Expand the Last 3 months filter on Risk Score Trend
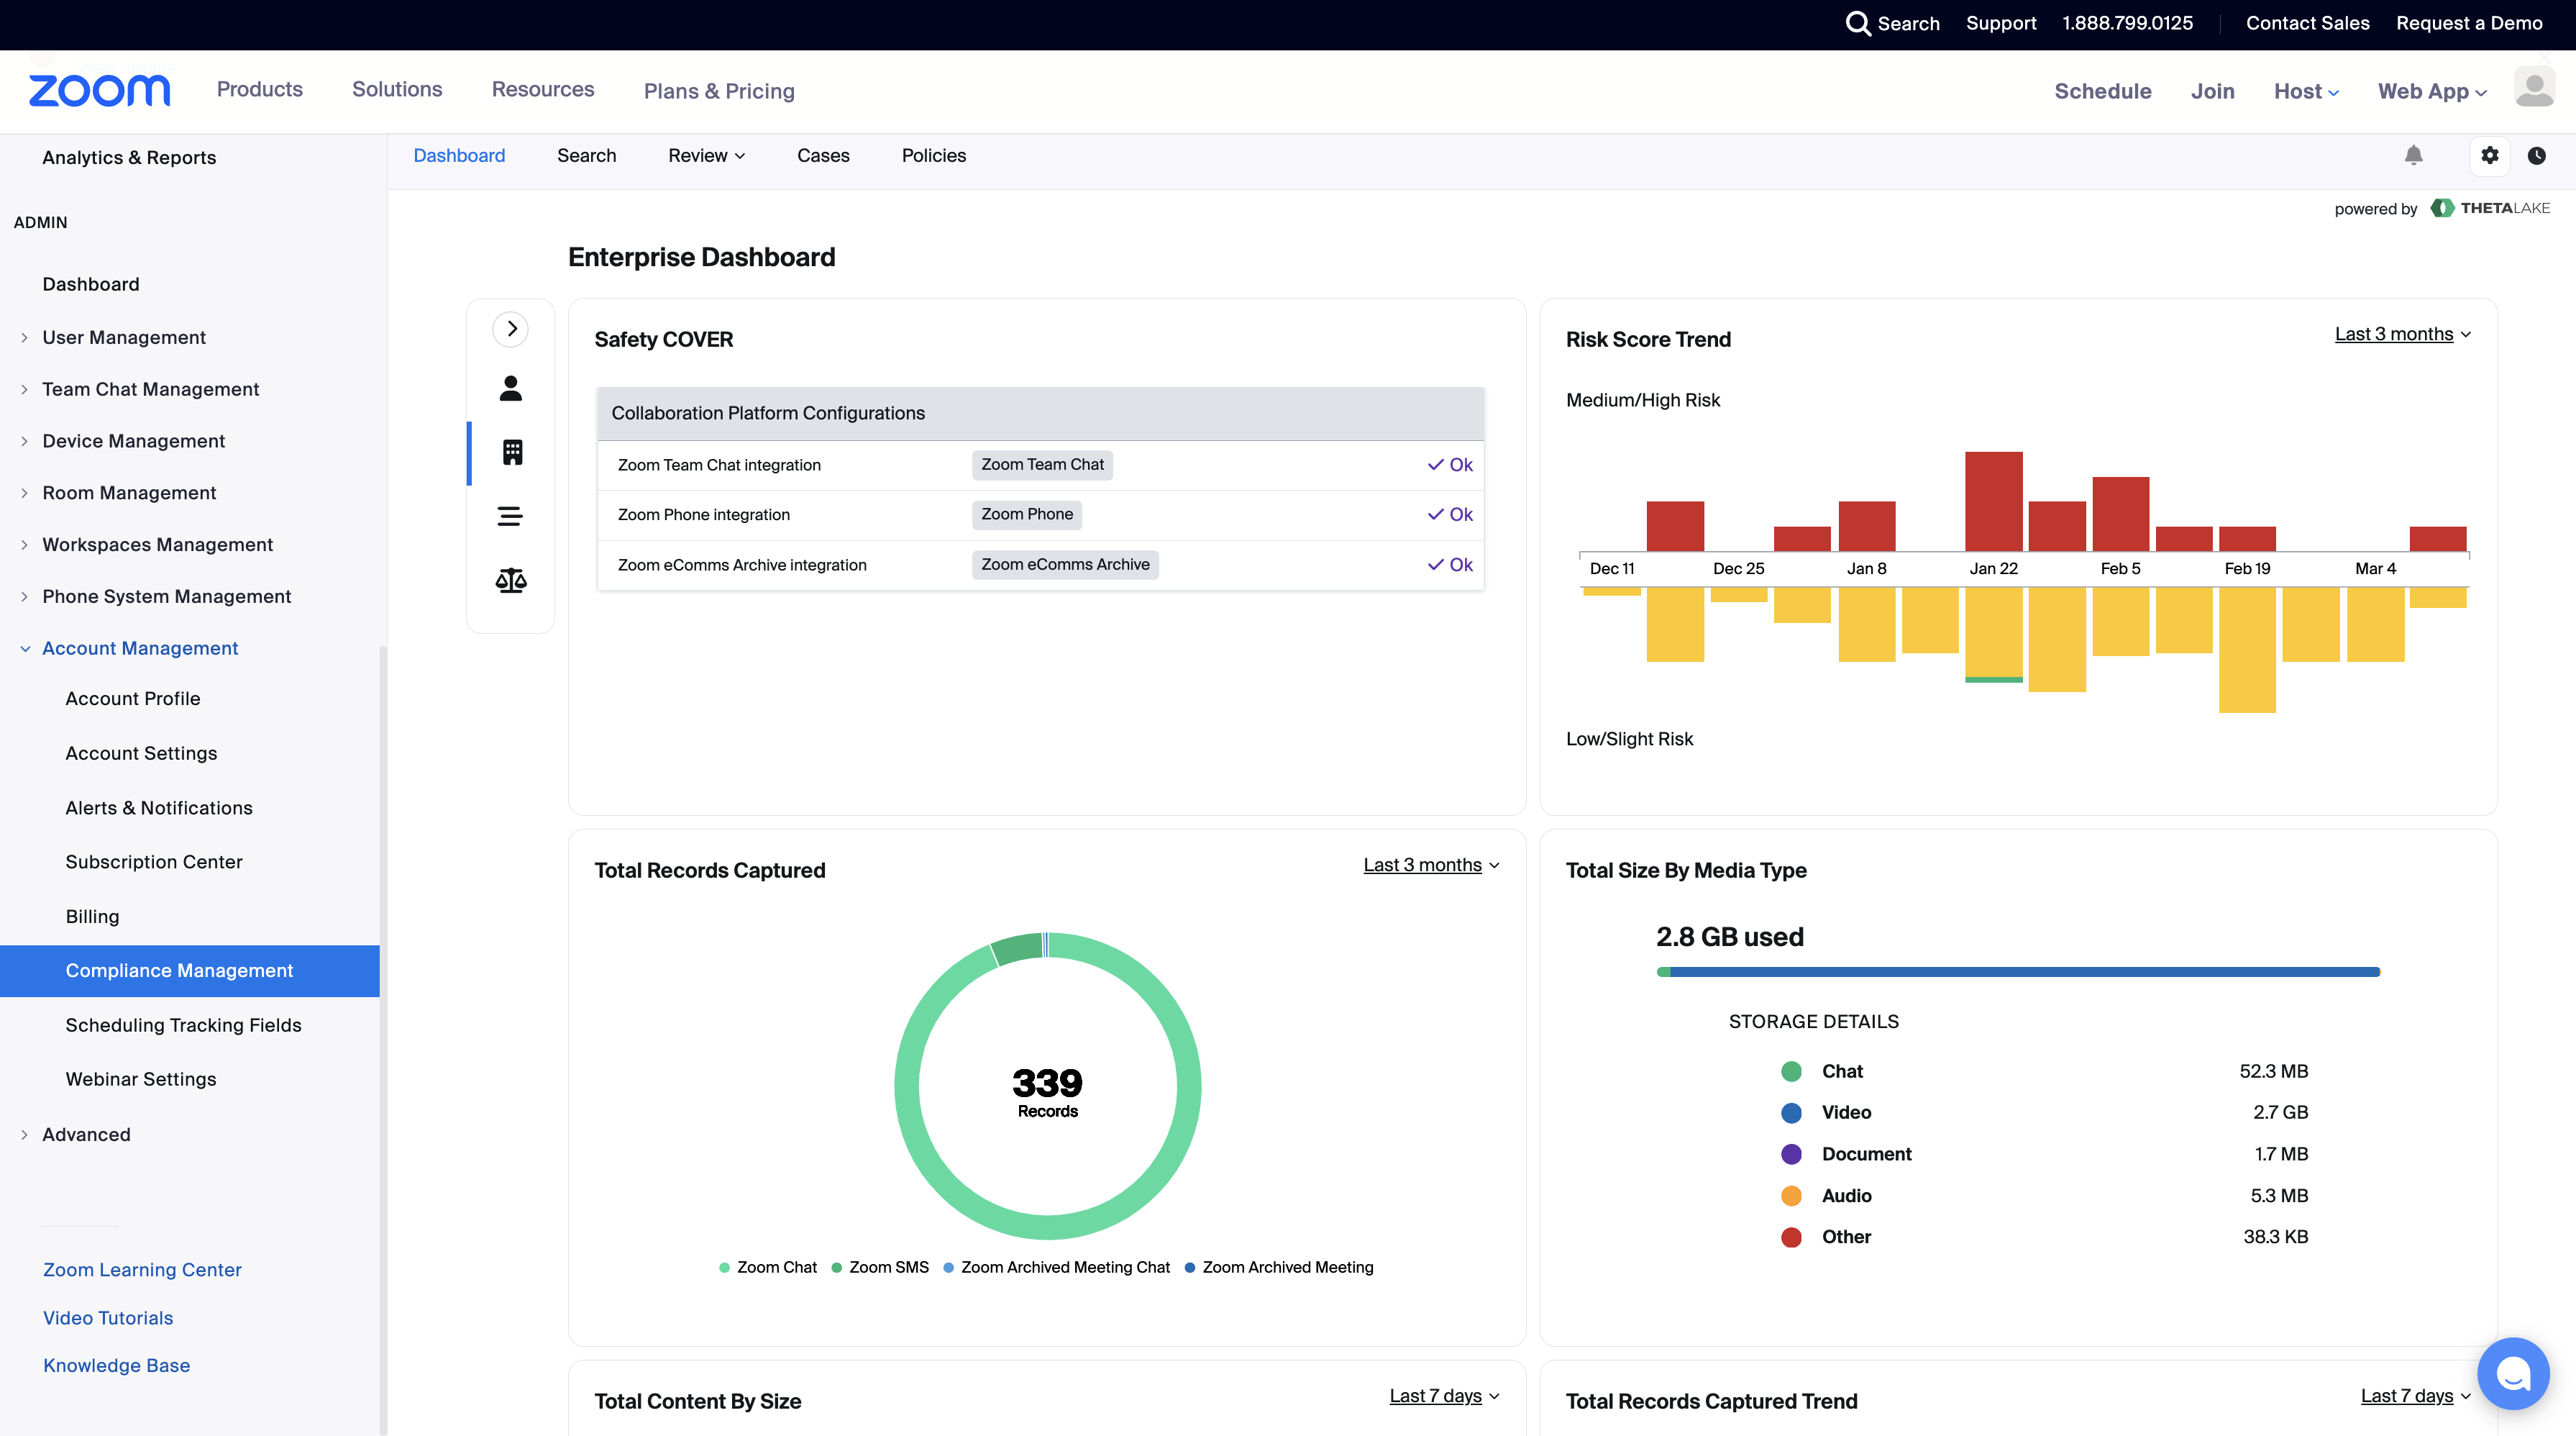 2401,335
